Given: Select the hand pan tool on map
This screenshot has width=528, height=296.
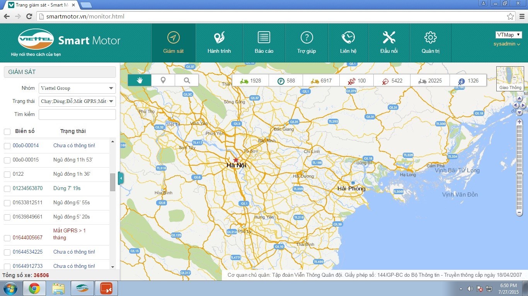Looking at the screenshot, I should 140,80.
